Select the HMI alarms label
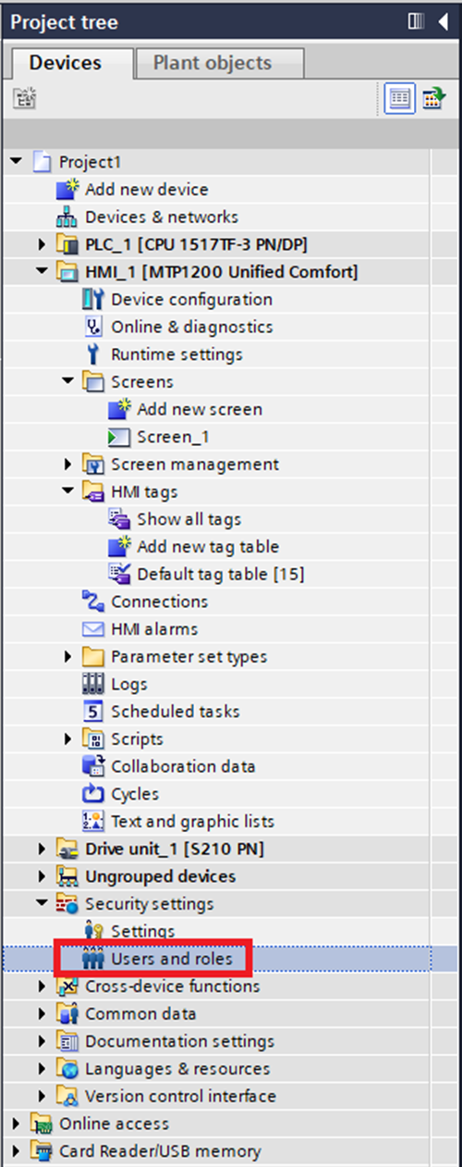The image size is (462, 1167). click(154, 629)
